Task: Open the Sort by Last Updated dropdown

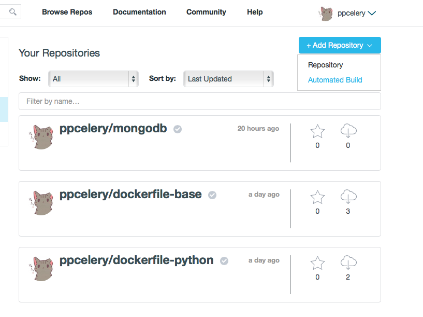Action: click(x=228, y=79)
